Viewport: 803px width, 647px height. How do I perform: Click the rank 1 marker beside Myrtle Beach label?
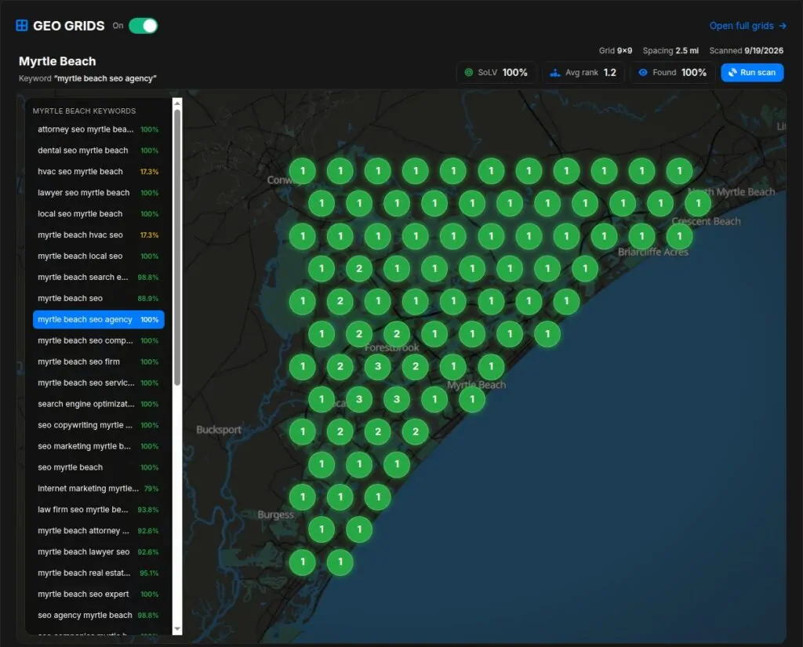coord(472,399)
